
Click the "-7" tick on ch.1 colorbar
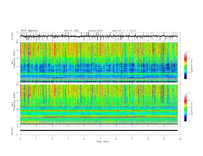(x=189, y=79)
